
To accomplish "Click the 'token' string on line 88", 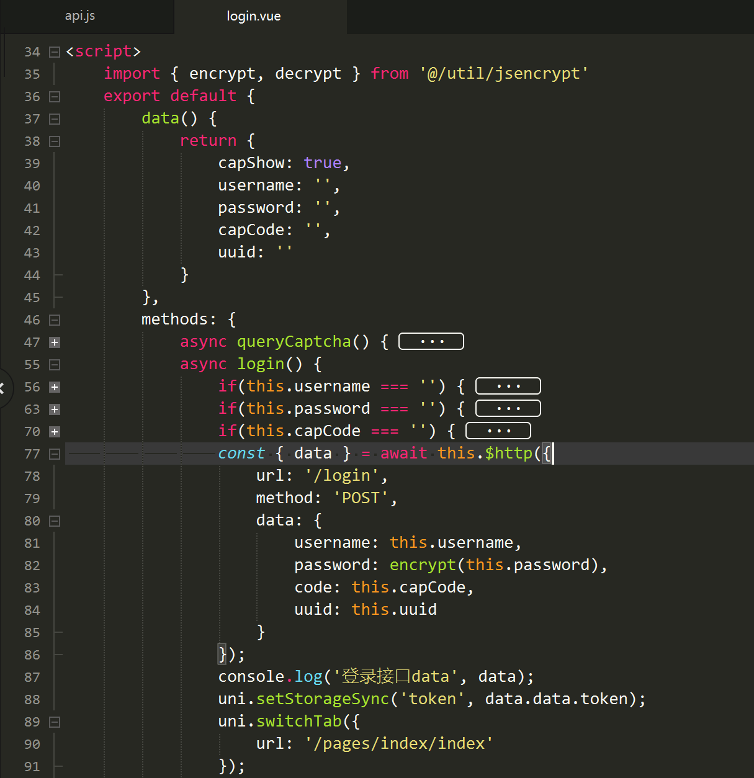I will (432, 699).
